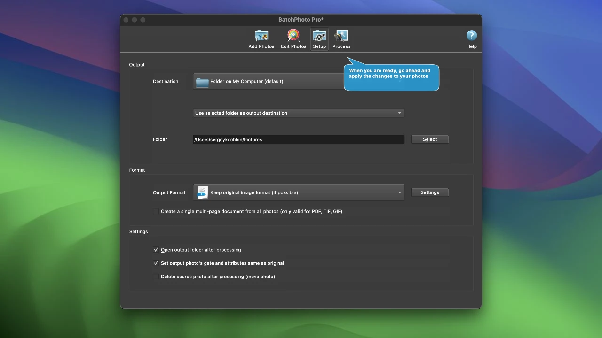Close the BatchPhoto Pro window

click(126, 20)
